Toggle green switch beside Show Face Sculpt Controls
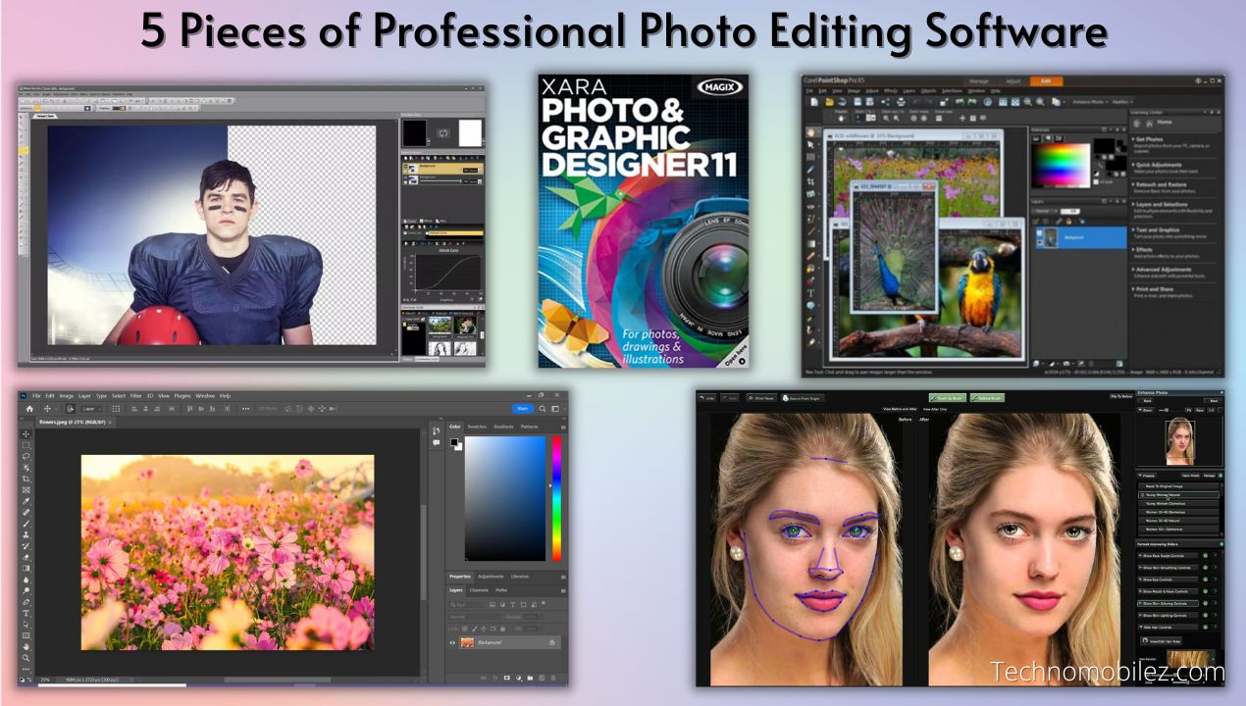Image resolution: width=1246 pixels, height=706 pixels. (1205, 555)
